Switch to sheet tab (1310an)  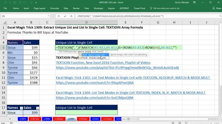tap(107, 119)
